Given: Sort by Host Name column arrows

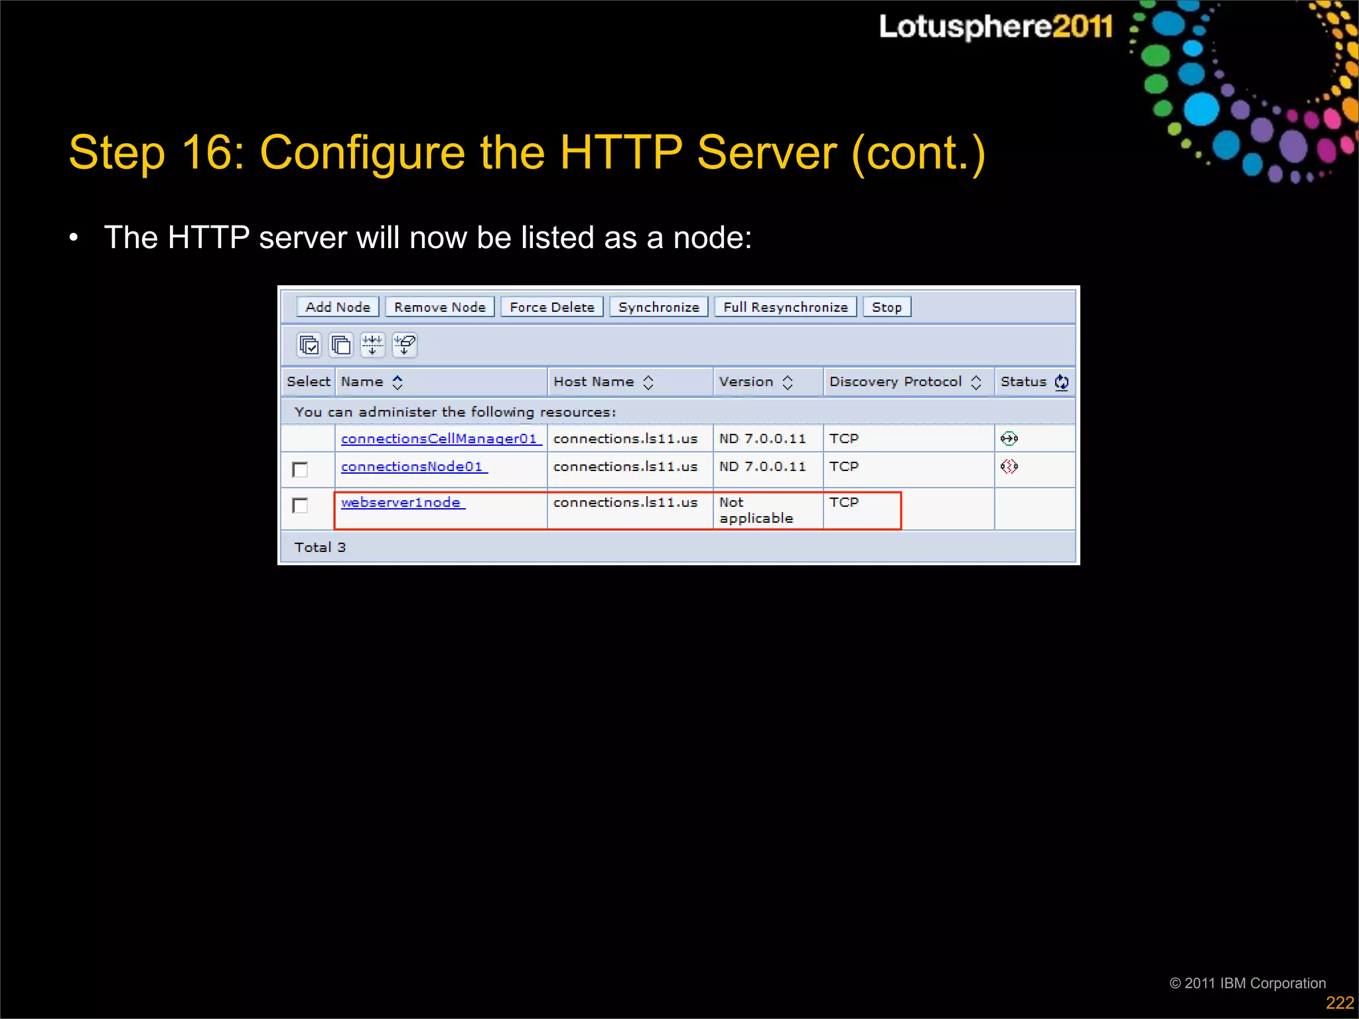Looking at the screenshot, I should (648, 382).
